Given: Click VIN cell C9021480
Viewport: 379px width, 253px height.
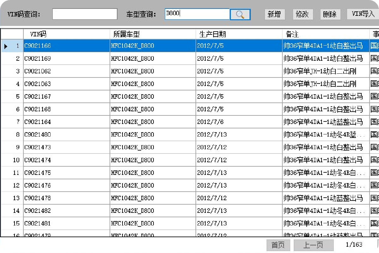Looking at the screenshot, I should coord(66,134).
